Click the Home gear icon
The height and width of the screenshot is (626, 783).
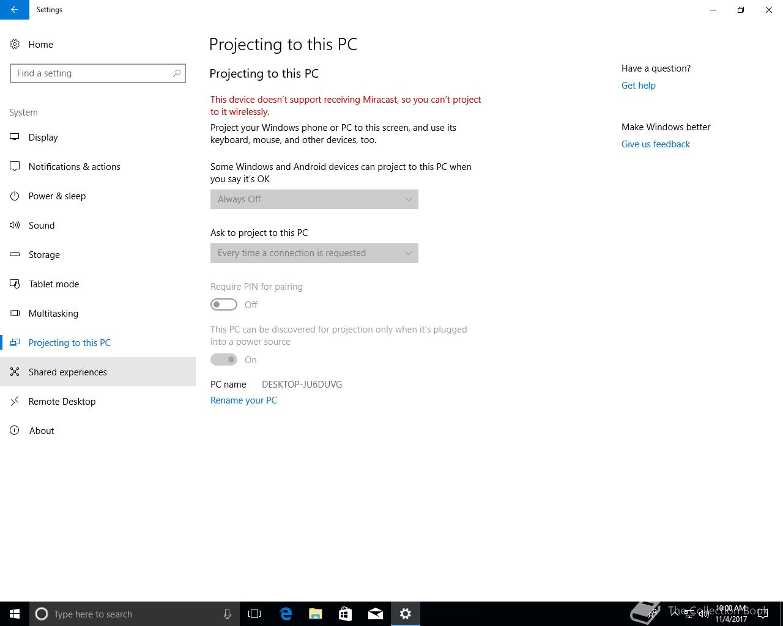15,44
